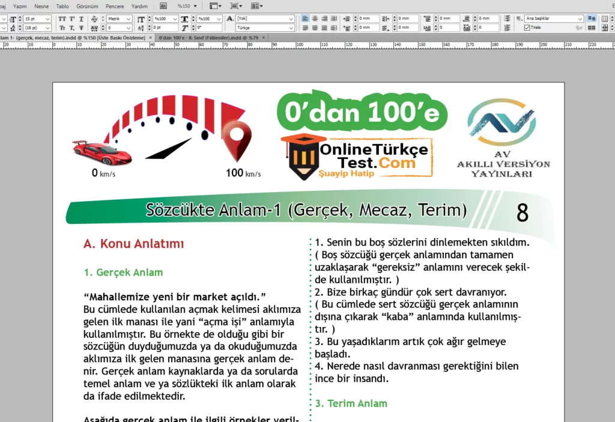Open character style [Yok] dropdown
Image resolution: width=615 pixels, height=422 pixels.
click(x=291, y=19)
